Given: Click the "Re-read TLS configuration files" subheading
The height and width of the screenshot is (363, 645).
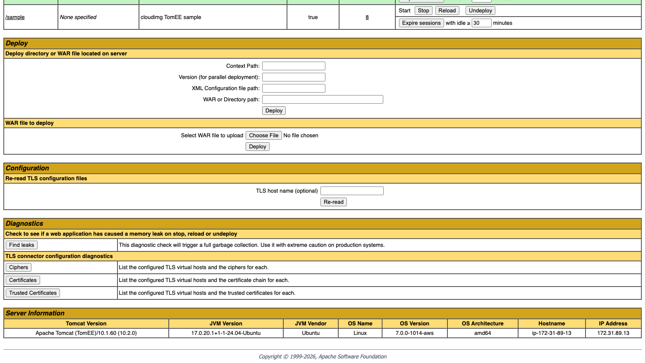Looking at the screenshot, I should [46, 179].
